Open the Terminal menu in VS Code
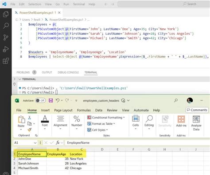 tap(79, 4)
